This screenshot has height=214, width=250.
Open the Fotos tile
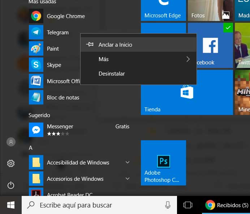tap(210, 10)
